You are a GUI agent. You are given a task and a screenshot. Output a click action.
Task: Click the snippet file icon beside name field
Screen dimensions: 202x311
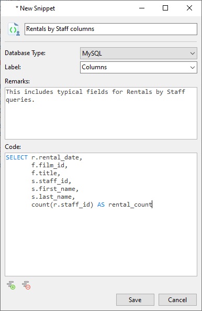pos(14,29)
